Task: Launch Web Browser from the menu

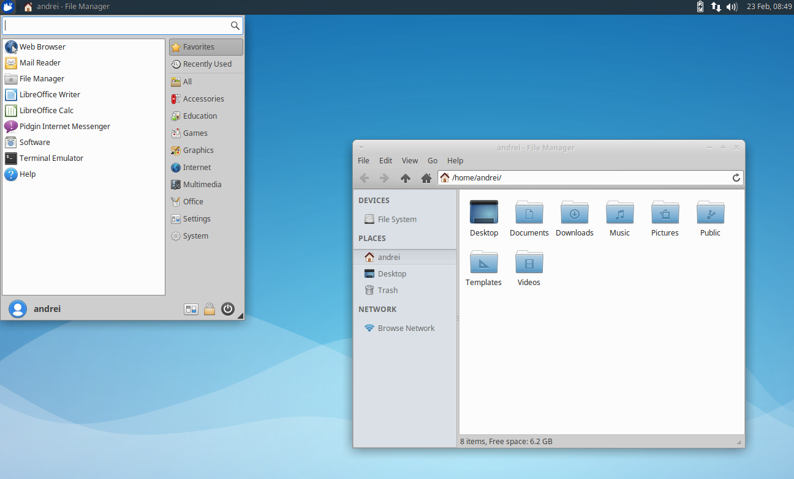Action: (41, 46)
